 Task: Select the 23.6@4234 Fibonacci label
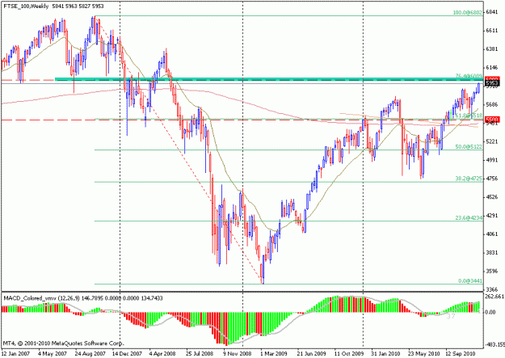point(469,218)
